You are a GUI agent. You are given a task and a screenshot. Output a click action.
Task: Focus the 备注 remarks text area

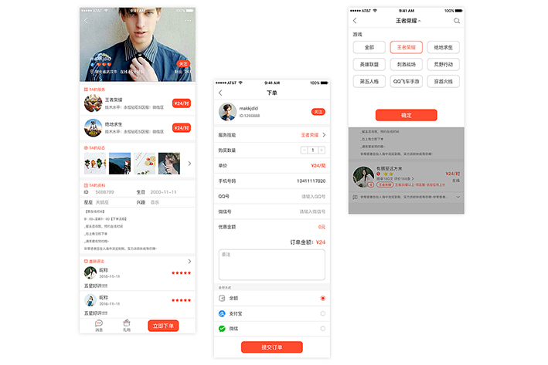pyautogui.click(x=272, y=265)
